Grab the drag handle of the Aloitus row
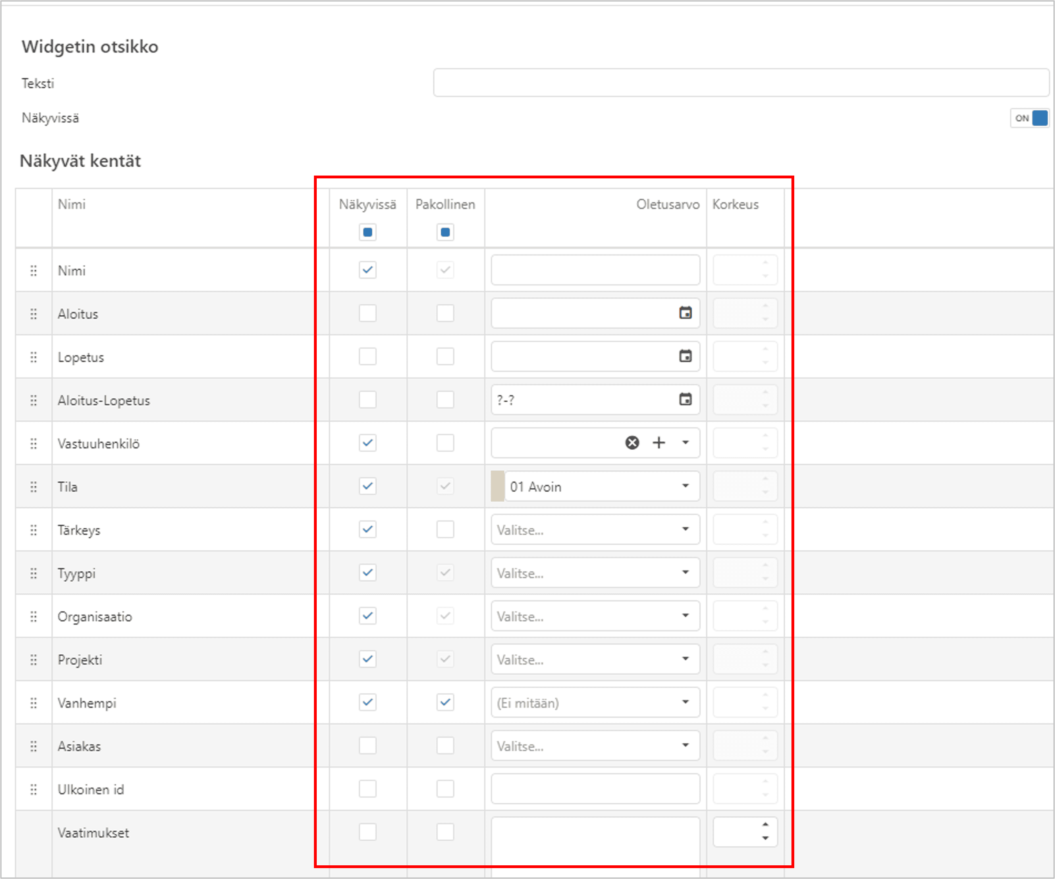 [33, 314]
